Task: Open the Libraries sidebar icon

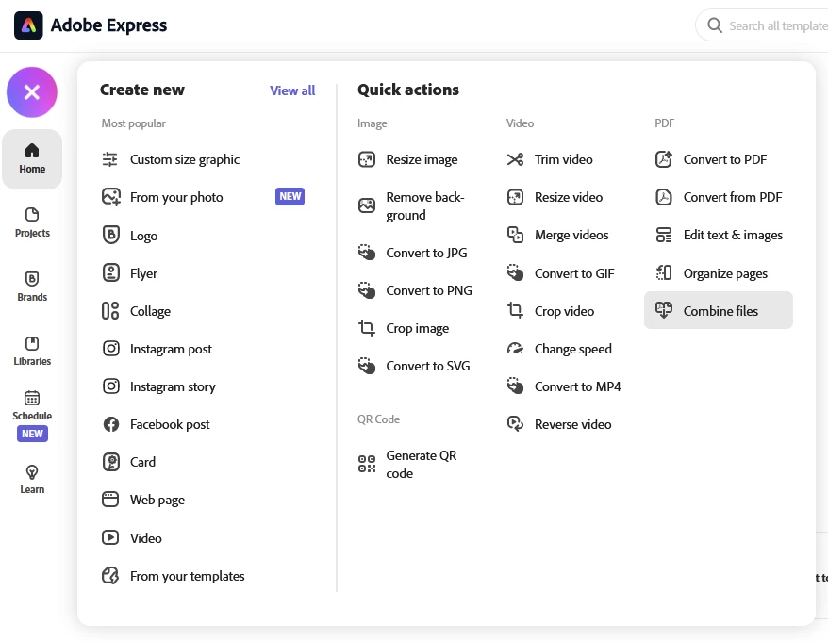Action: [x=32, y=343]
